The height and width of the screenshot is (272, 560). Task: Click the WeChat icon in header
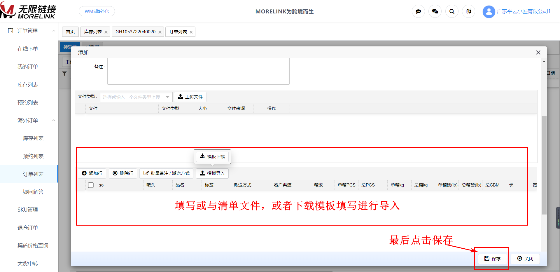point(435,11)
